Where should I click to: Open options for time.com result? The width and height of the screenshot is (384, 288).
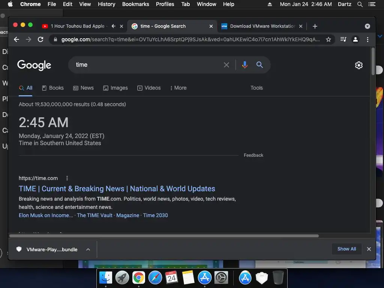[67, 178]
